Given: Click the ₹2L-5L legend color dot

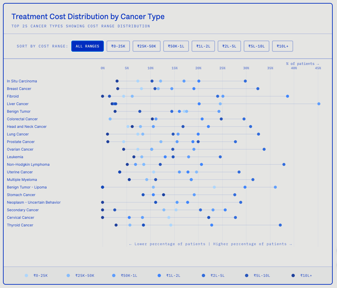Looking at the screenshot, I should point(203,275).
